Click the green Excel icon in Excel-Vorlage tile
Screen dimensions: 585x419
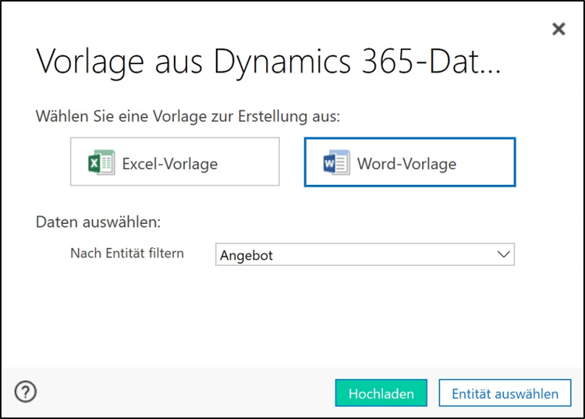pos(101,163)
